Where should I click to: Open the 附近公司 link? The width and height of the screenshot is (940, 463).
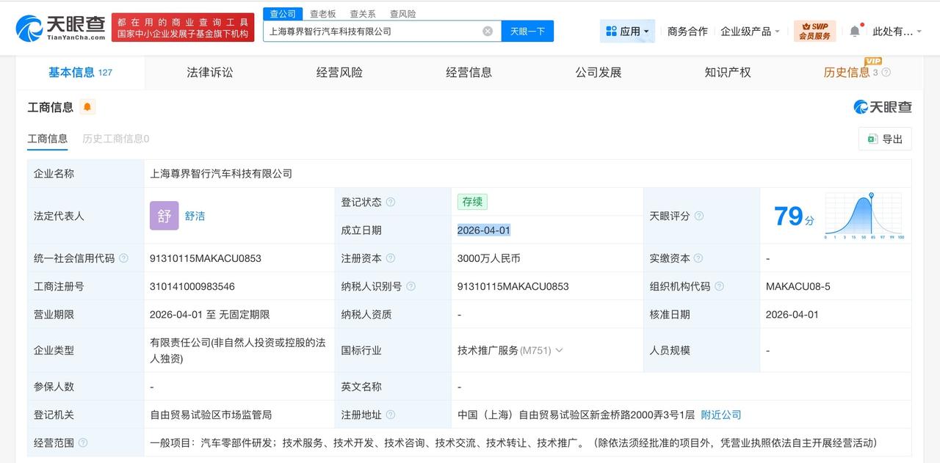pyautogui.click(x=720, y=414)
